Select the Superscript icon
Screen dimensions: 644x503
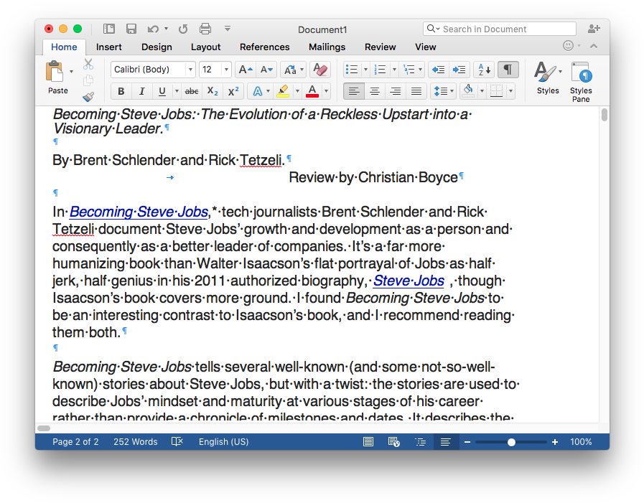click(232, 92)
